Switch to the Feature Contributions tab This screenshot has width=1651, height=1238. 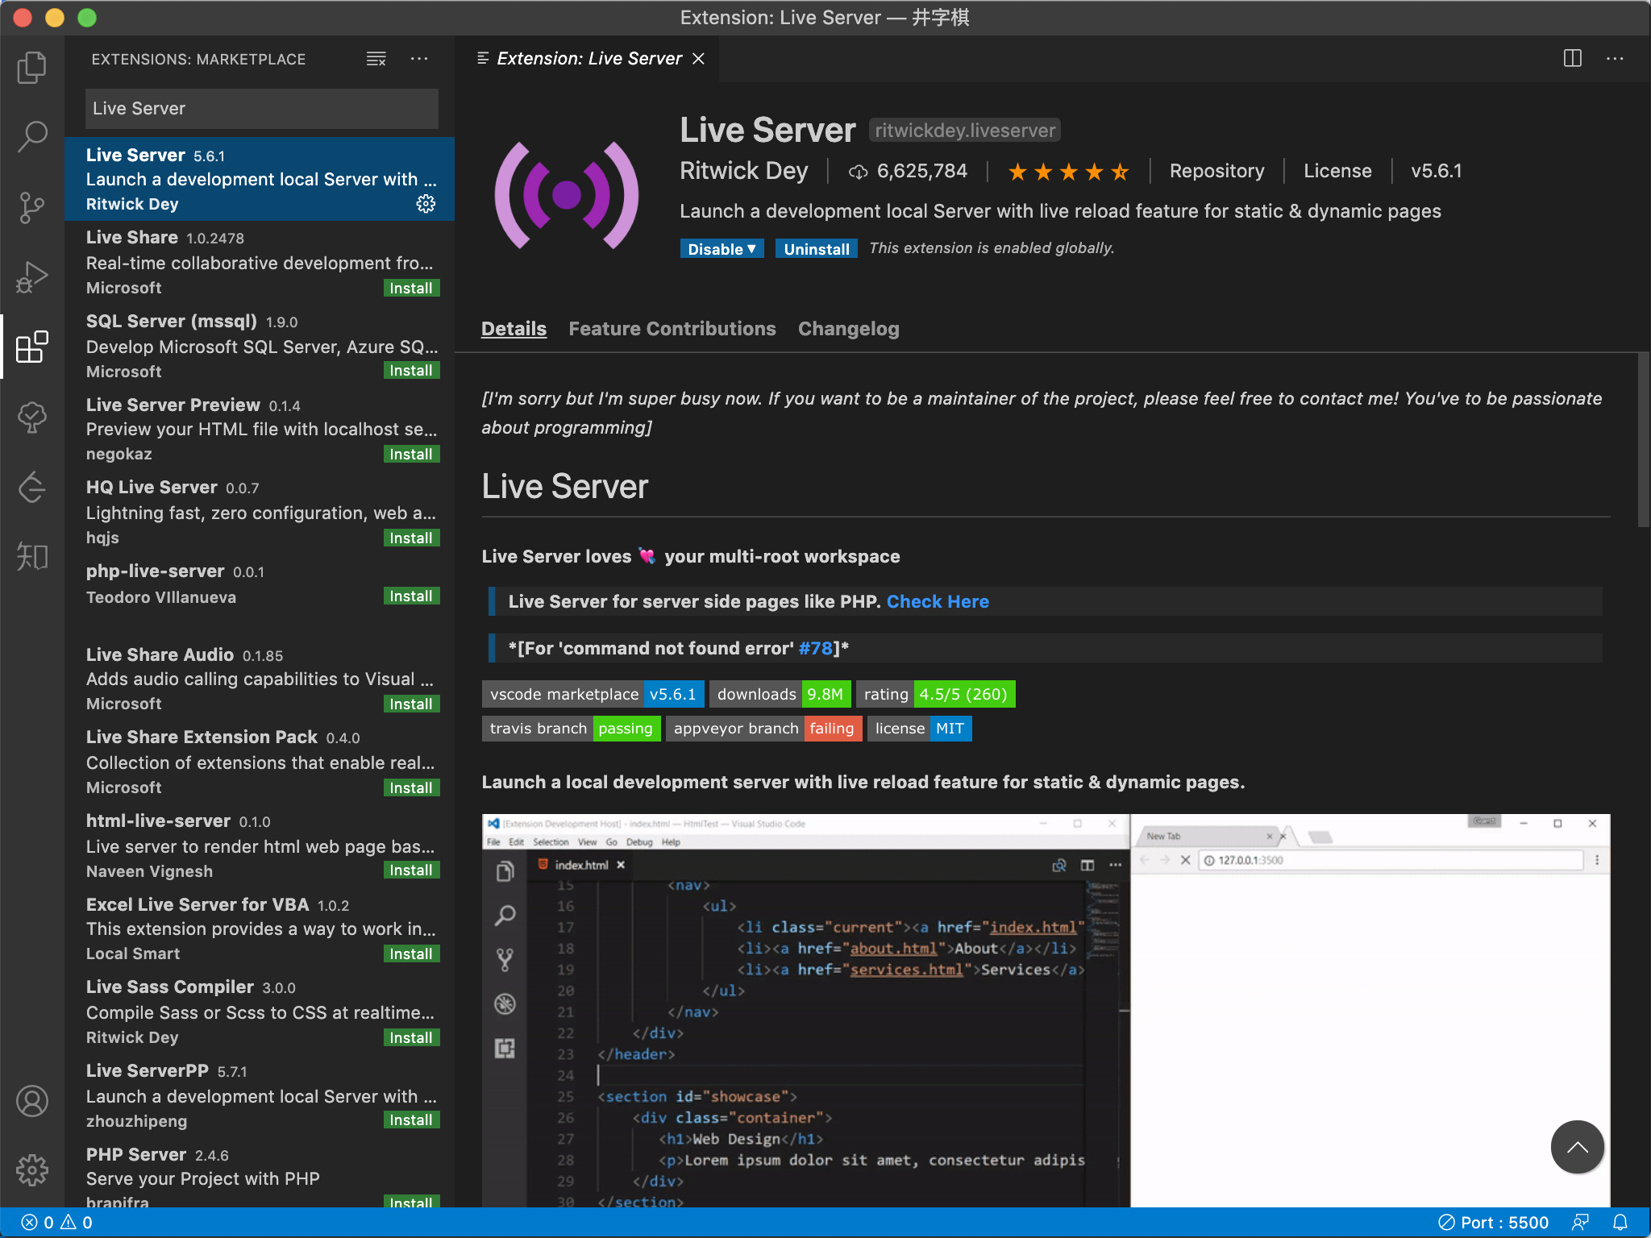pos(672,329)
